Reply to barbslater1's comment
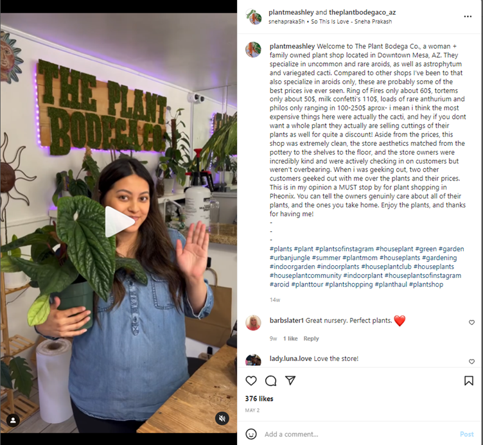 click(311, 338)
